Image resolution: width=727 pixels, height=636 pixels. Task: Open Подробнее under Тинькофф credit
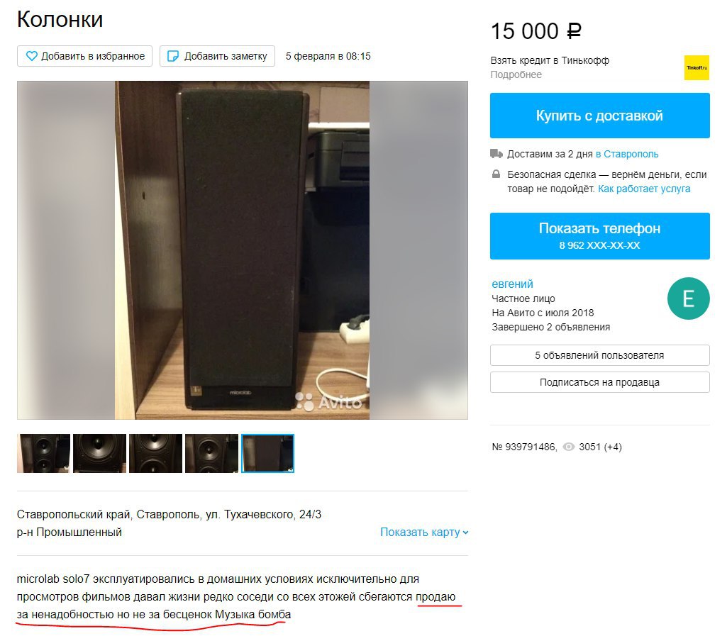[x=516, y=74]
